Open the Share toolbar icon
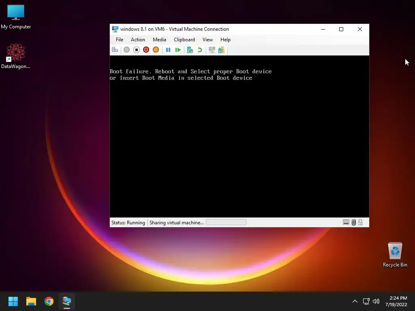 [221, 50]
